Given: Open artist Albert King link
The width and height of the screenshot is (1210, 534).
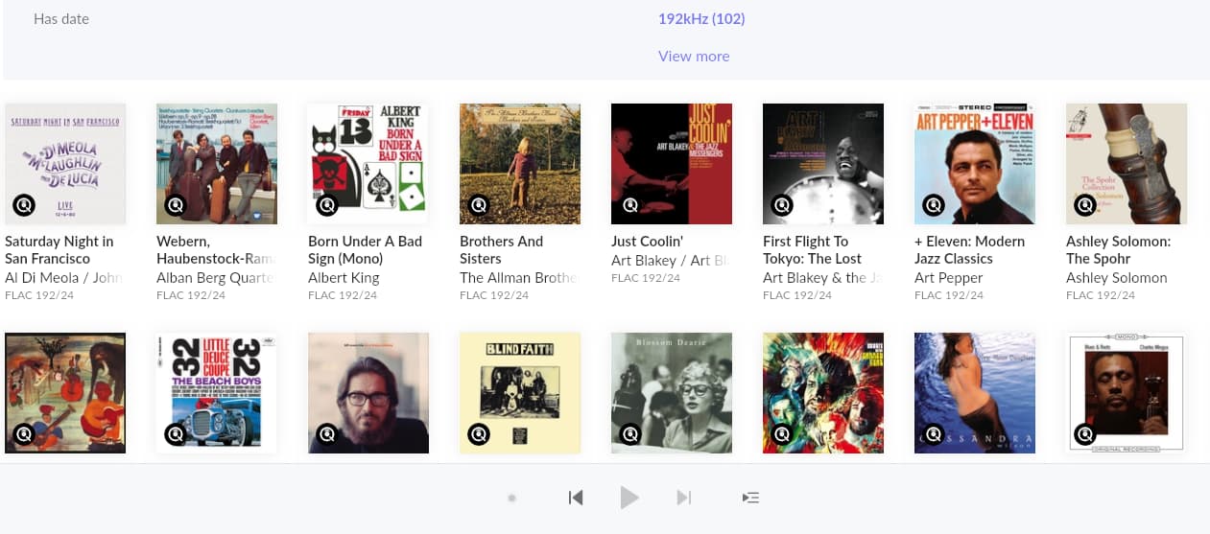Looking at the screenshot, I should pyautogui.click(x=344, y=278).
